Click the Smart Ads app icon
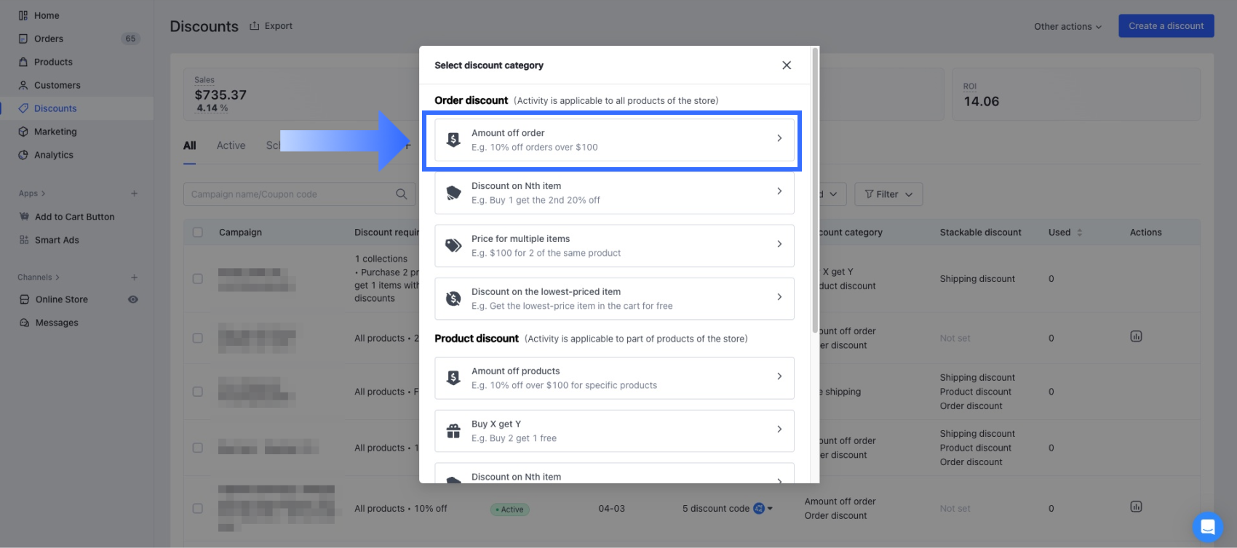Image resolution: width=1237 pixels, height=548 pixels. pos(24,240)
